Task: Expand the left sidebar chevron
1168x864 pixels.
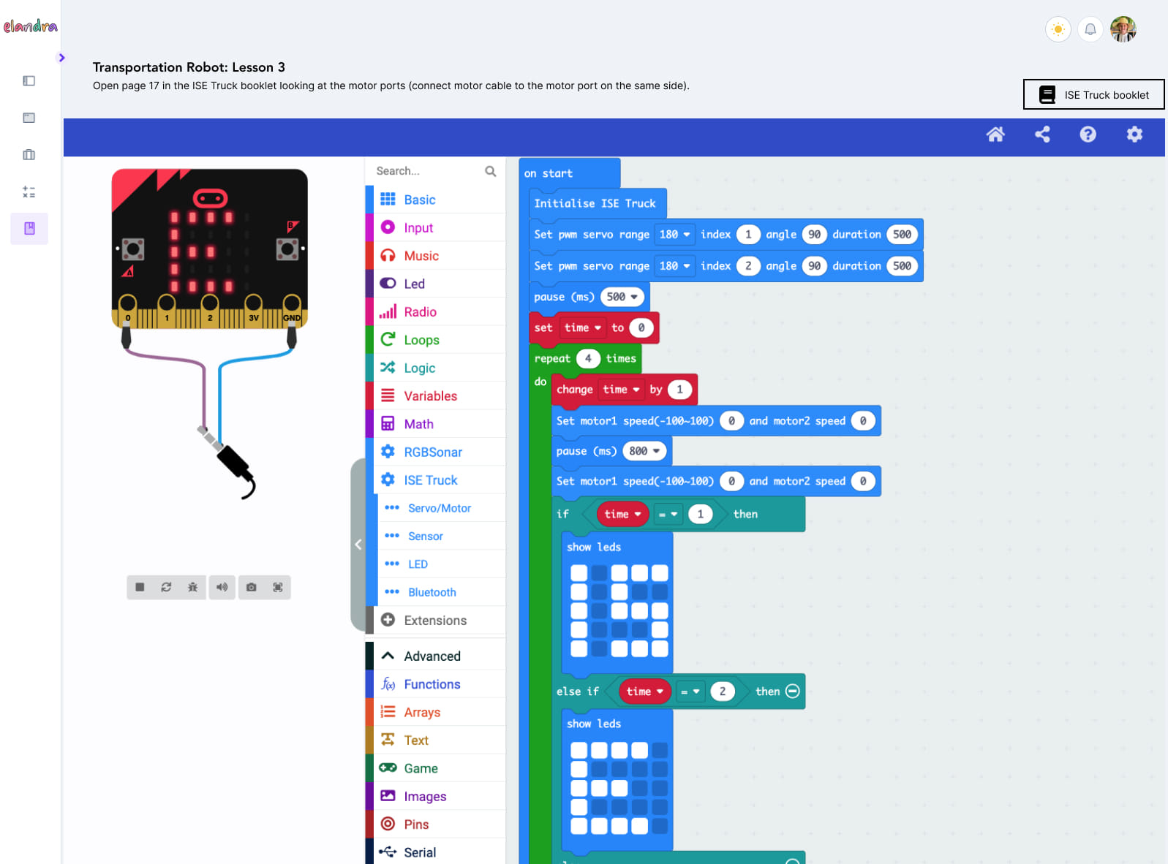Action: (x=61, y=58)
